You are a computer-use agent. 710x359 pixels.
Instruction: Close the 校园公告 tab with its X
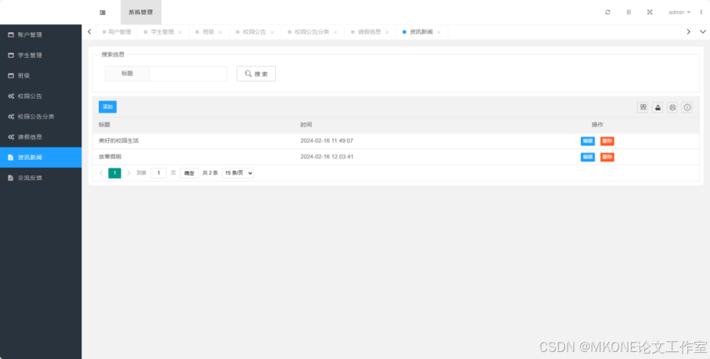[x=272, y=32]
